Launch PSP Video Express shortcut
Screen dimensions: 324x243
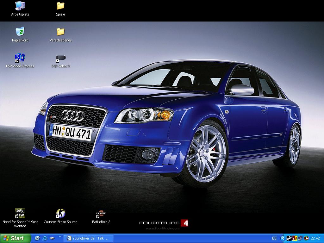point(20,61)
